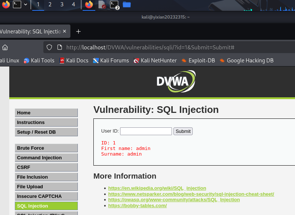Open the terminal launcher in panel

(17, 4)
